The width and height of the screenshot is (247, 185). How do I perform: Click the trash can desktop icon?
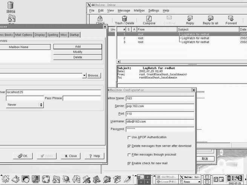click(x=11, y=6)
